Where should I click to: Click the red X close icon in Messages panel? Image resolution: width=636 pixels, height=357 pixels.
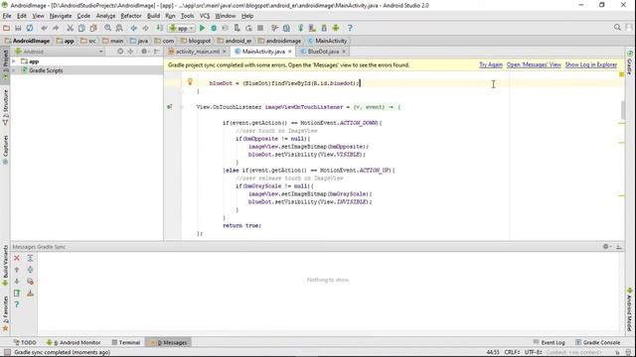[17, 258]
